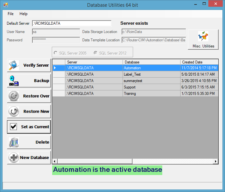Click the Delete recycle bin icon
Image resolution: width=225 pixels, height=192 pixels.
point(14,142)
